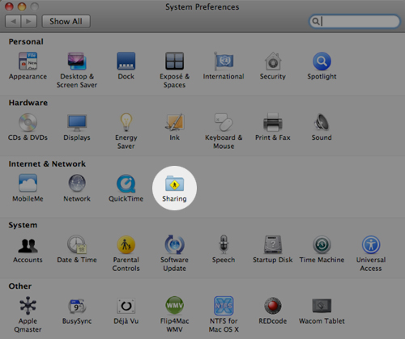Go forward with the right arrow button
The width and height of the screenshot is (405, 339).
pos(29,21)
